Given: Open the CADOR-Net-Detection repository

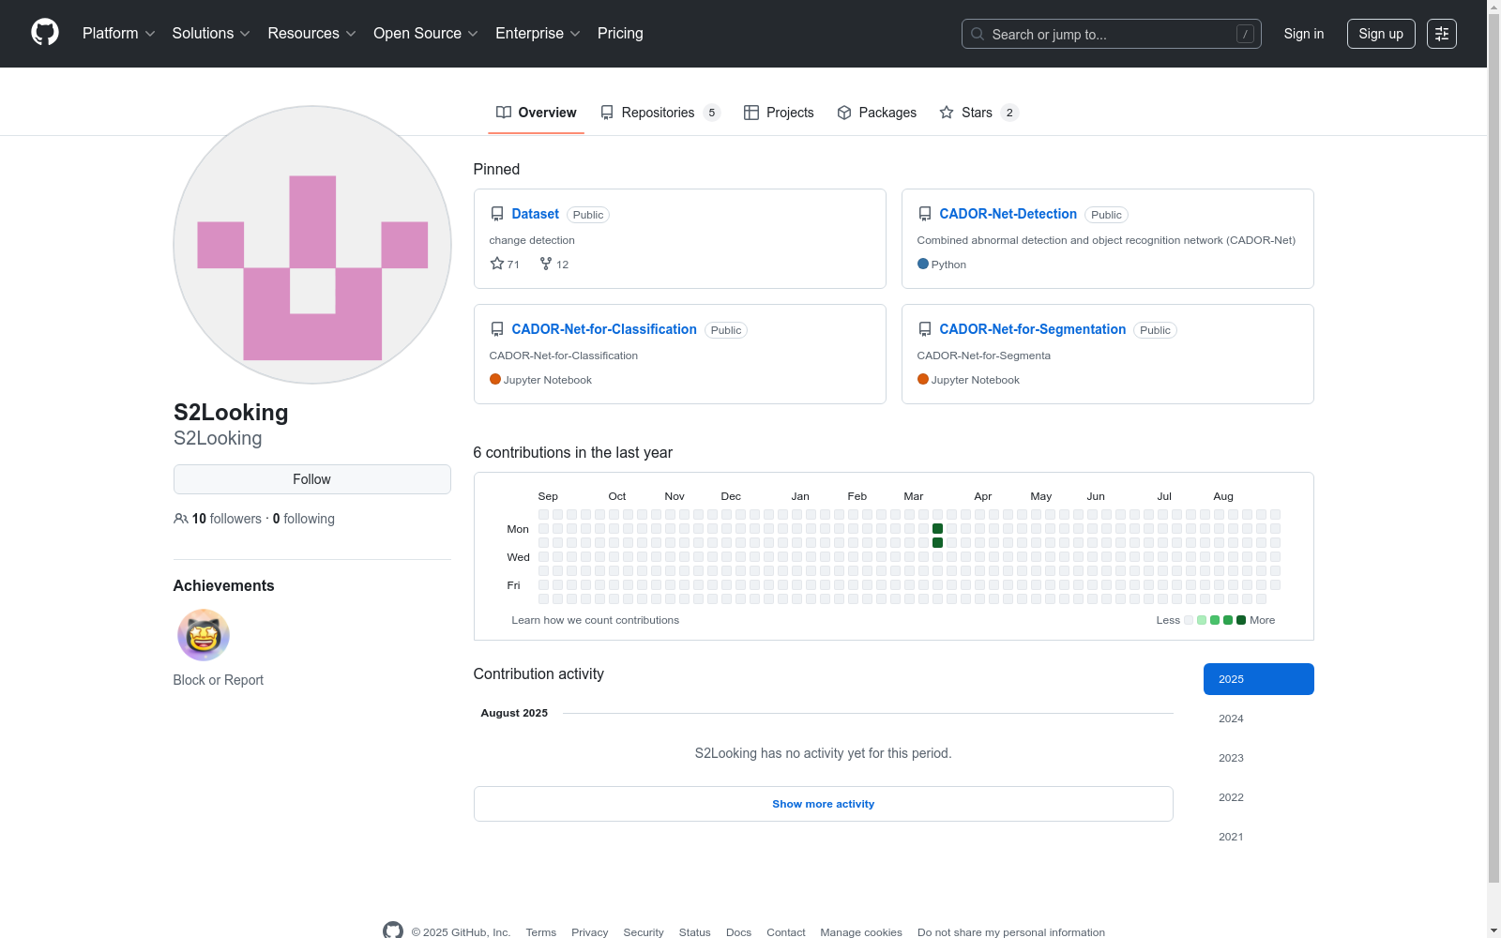Looking at the screenshot, I should tap(1008, 214).
